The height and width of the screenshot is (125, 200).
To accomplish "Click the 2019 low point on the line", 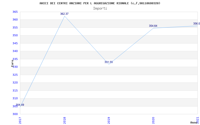I will (109, 64).
